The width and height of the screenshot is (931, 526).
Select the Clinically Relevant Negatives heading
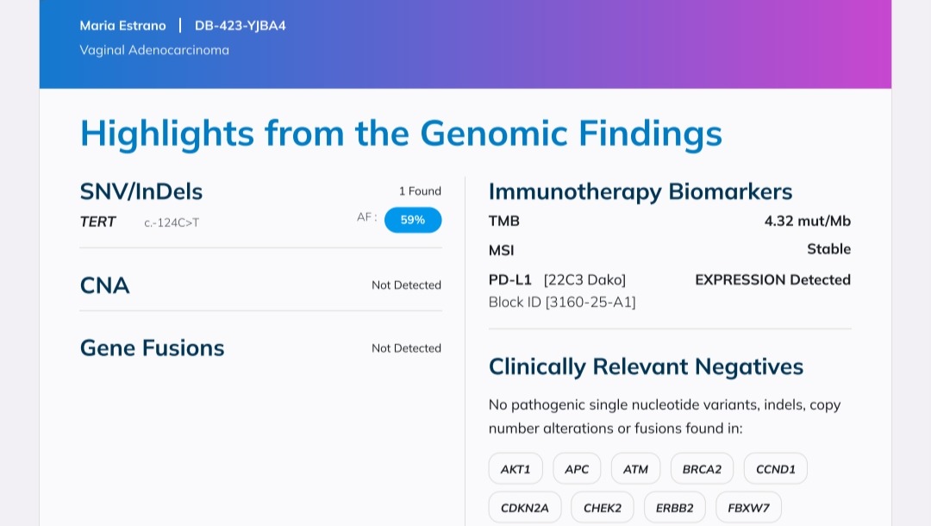point(646,366)
